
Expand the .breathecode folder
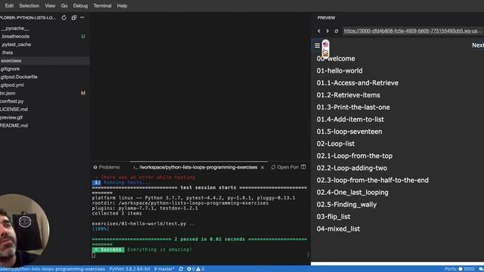click(x=15, y=36)
